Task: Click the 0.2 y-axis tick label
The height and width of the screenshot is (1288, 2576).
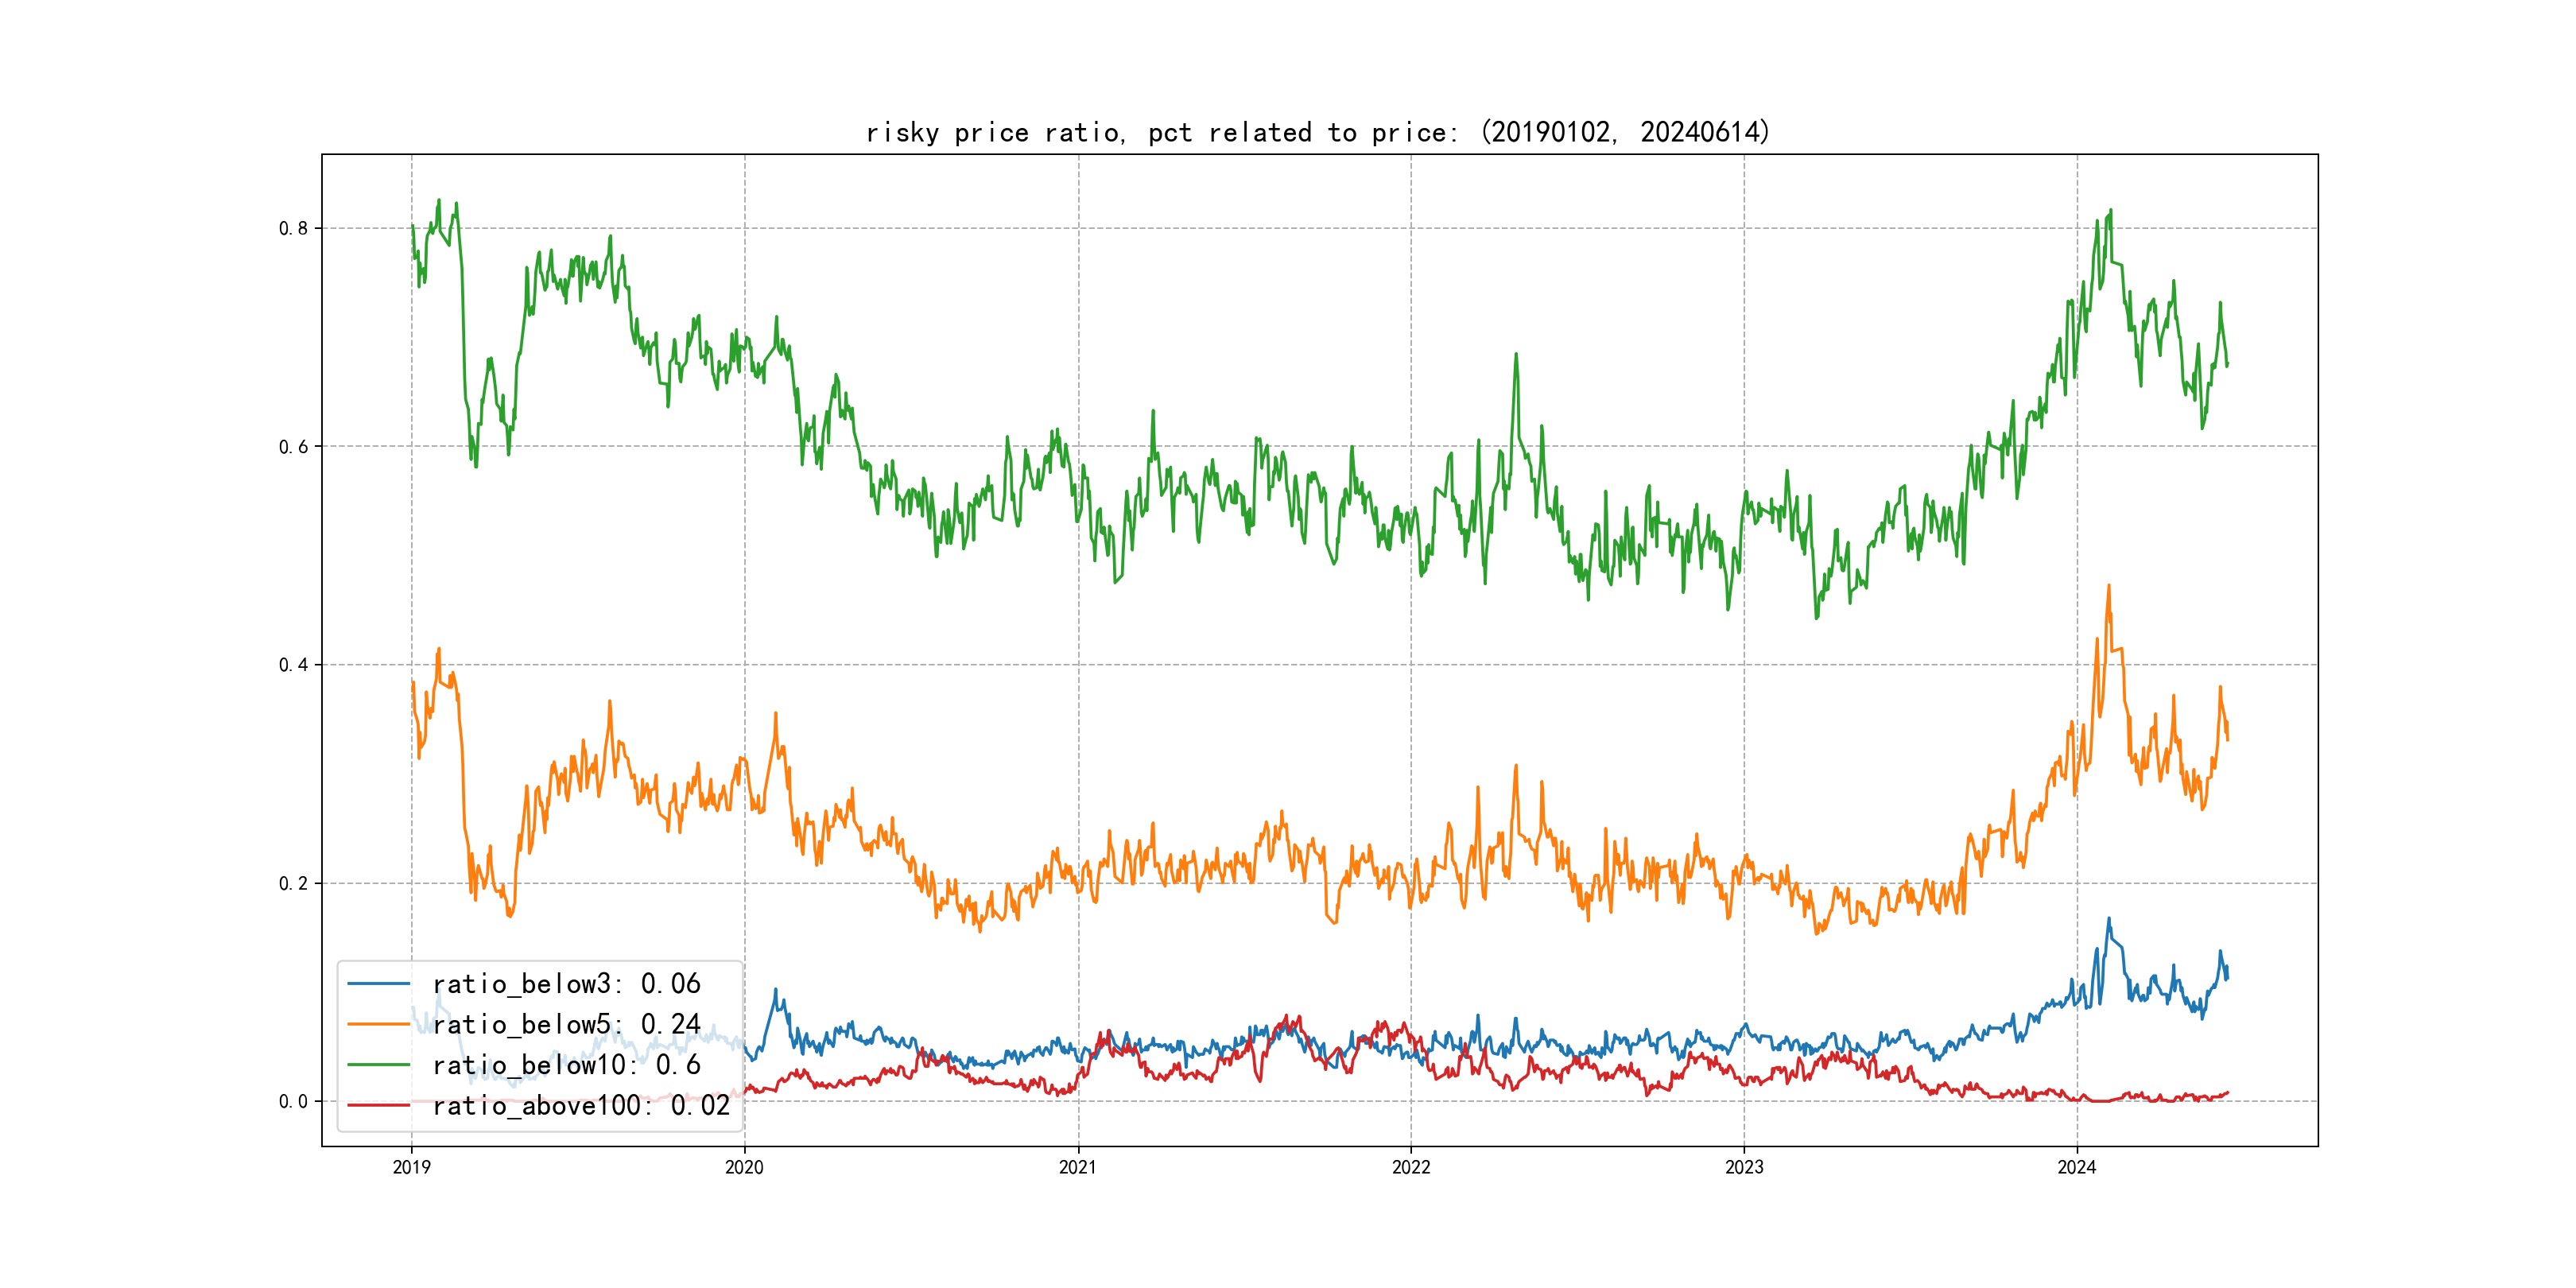Action: [293, 883]
